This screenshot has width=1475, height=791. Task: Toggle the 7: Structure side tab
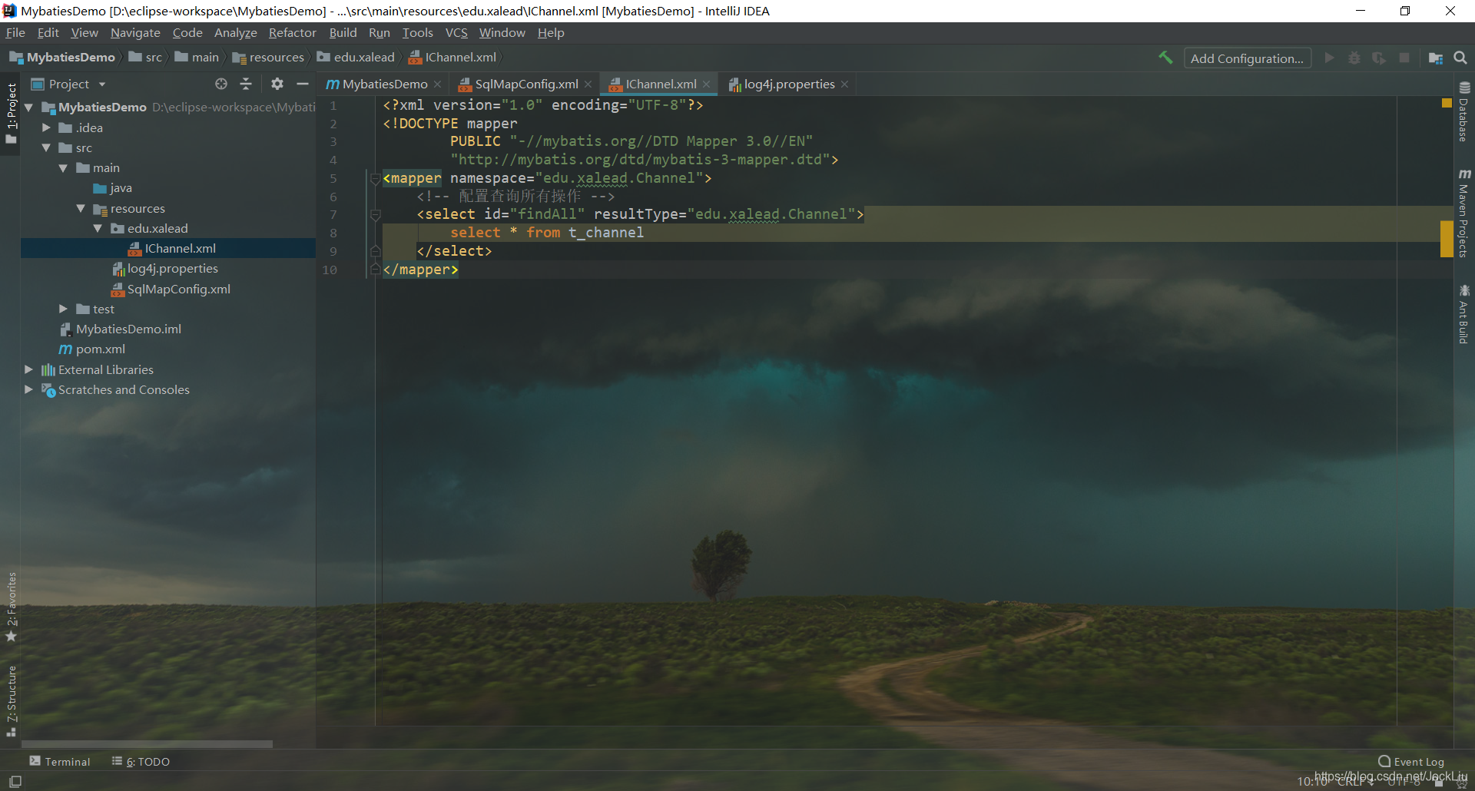pos(11,701)
